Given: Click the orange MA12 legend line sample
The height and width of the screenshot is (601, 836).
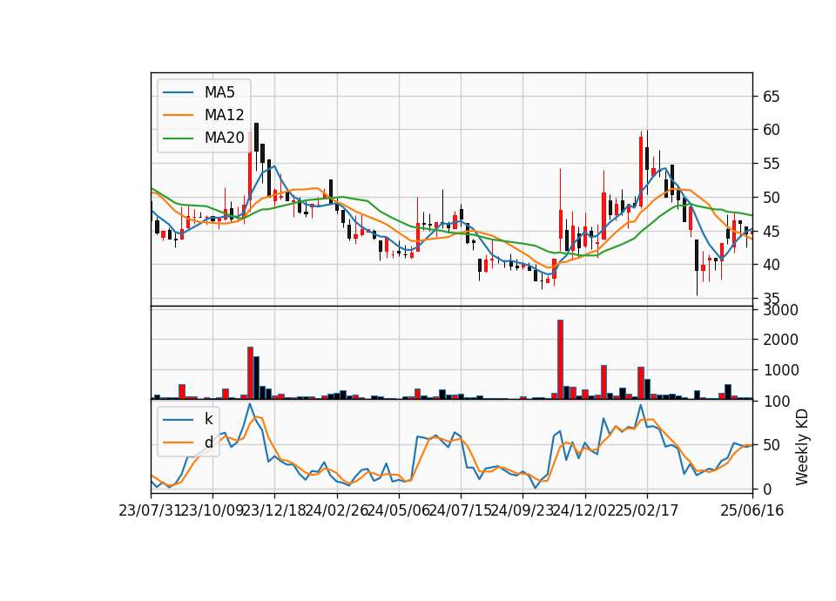Looking at the screenshot, I should coord(178,115).
